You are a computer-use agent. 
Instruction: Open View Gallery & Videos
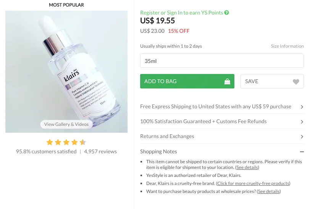pos(66,124)
